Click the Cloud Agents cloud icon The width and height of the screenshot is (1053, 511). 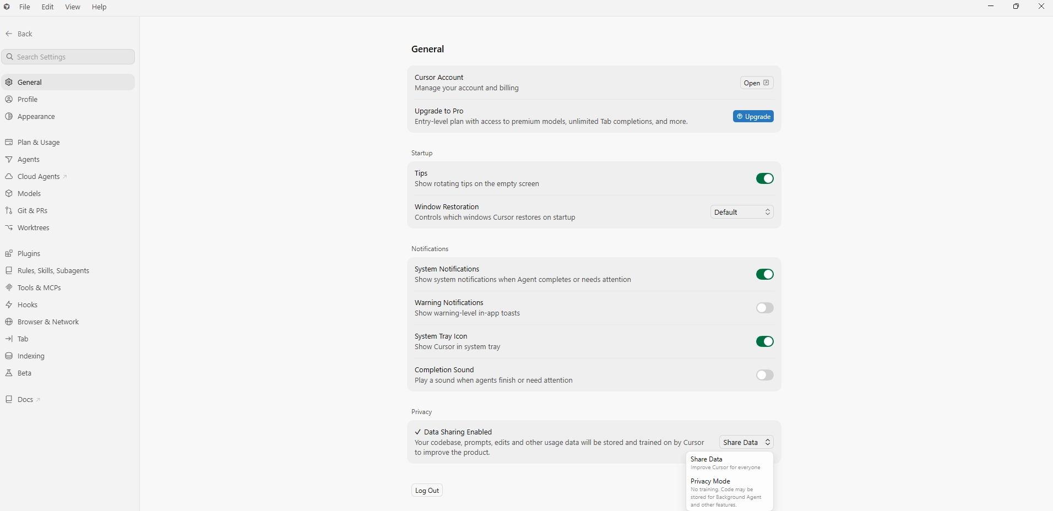point(9,176)
